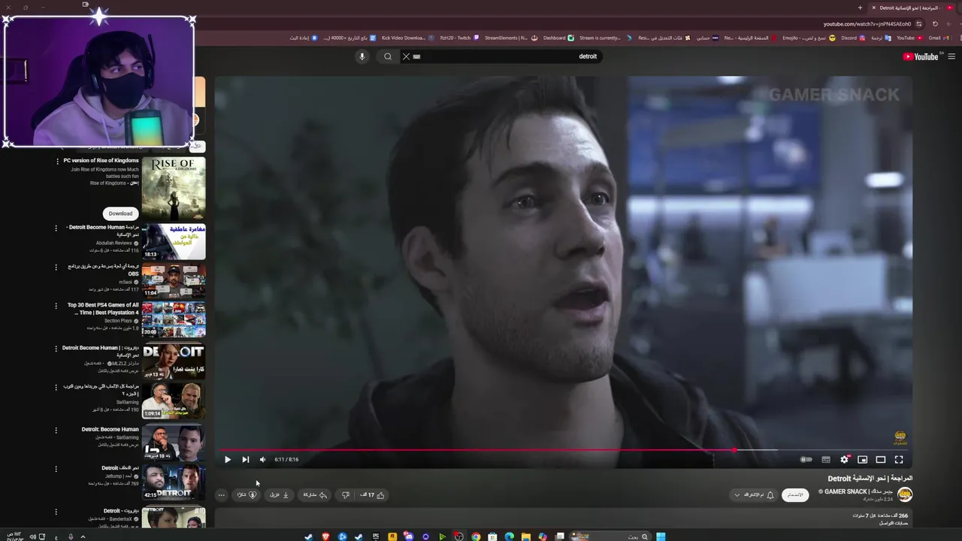
Task: Open options for SaliGaming review video
Action: click(x=56, y=387)
